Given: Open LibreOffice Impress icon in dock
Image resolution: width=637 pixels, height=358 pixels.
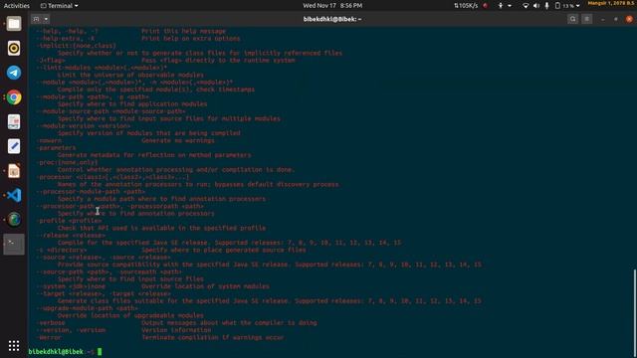Looking at the screenshot, I should (14, 171).
